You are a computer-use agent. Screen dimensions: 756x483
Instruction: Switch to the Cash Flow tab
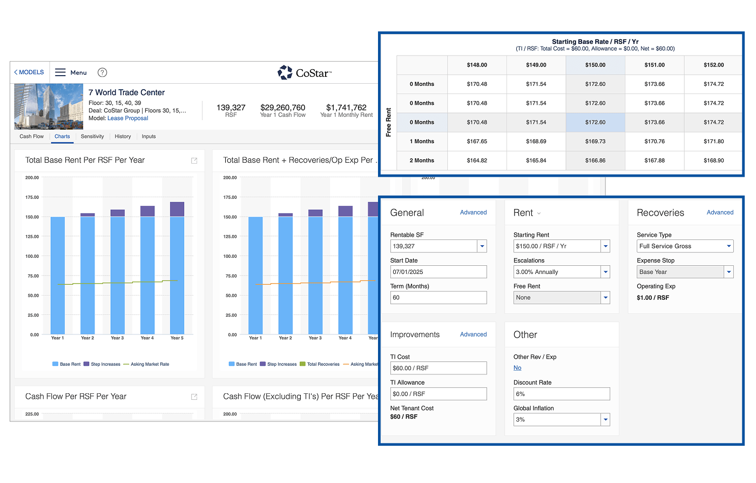(31, 137)
